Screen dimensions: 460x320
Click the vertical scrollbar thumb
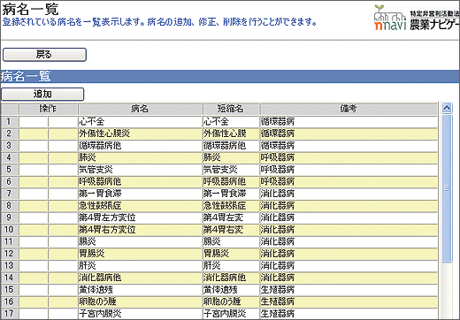coord(447,188)
